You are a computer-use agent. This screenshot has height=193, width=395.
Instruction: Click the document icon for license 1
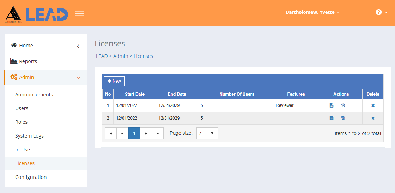point(332,105)
